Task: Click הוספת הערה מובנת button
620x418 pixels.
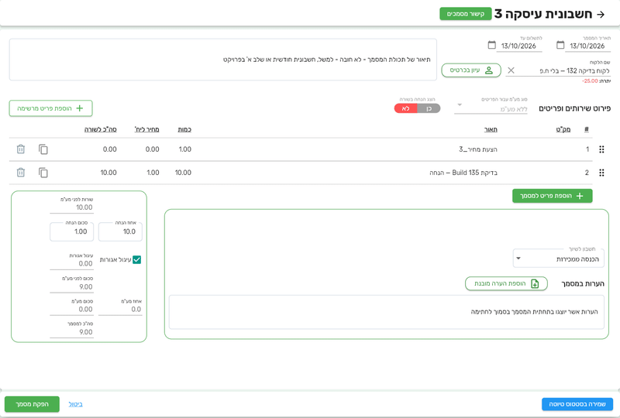Action: (506, 283)
